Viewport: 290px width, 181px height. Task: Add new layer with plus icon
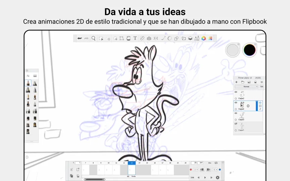coord(236,82)
